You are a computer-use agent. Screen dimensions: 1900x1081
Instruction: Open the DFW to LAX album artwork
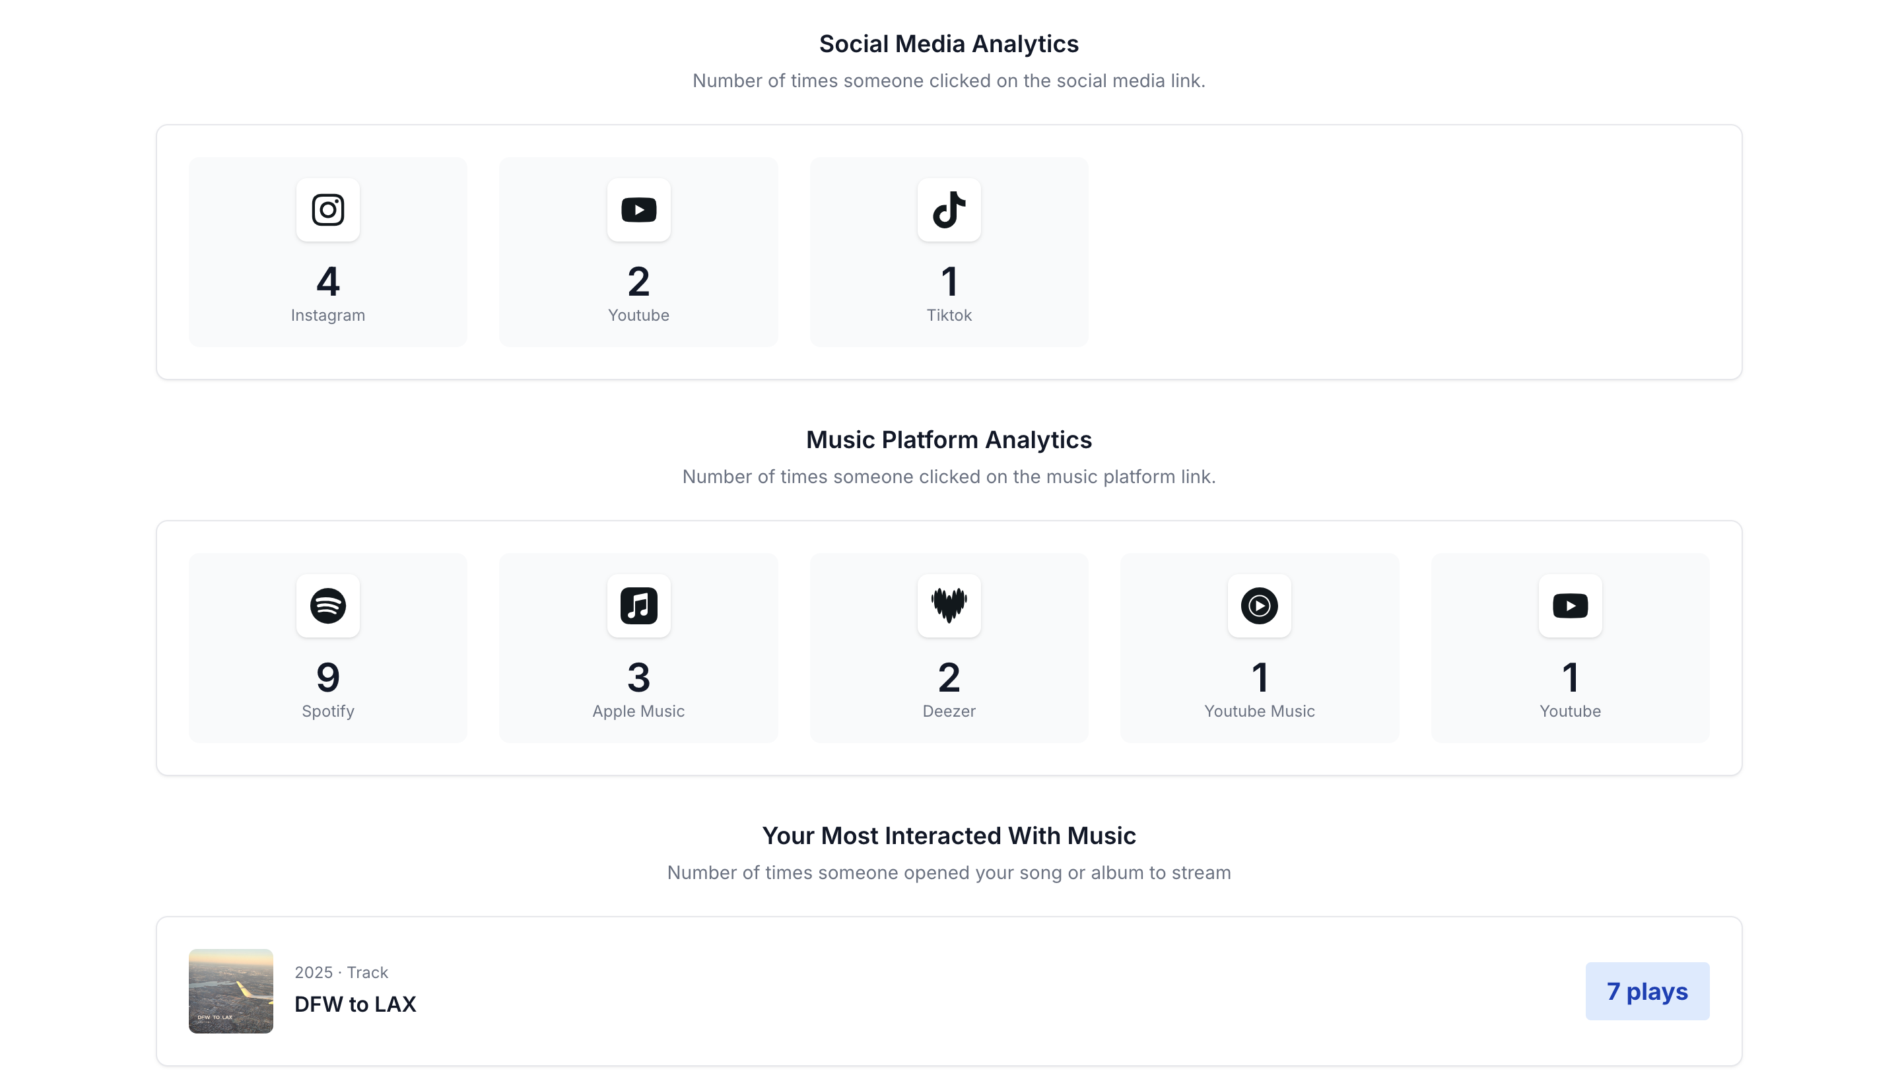[x=231, y=991]
